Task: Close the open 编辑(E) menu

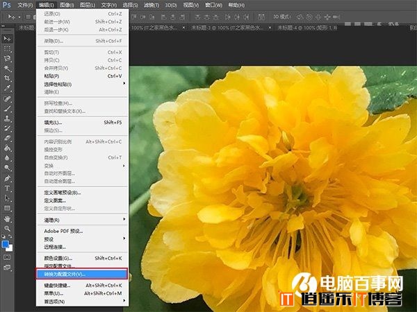Action: click(x=46, y=5)
